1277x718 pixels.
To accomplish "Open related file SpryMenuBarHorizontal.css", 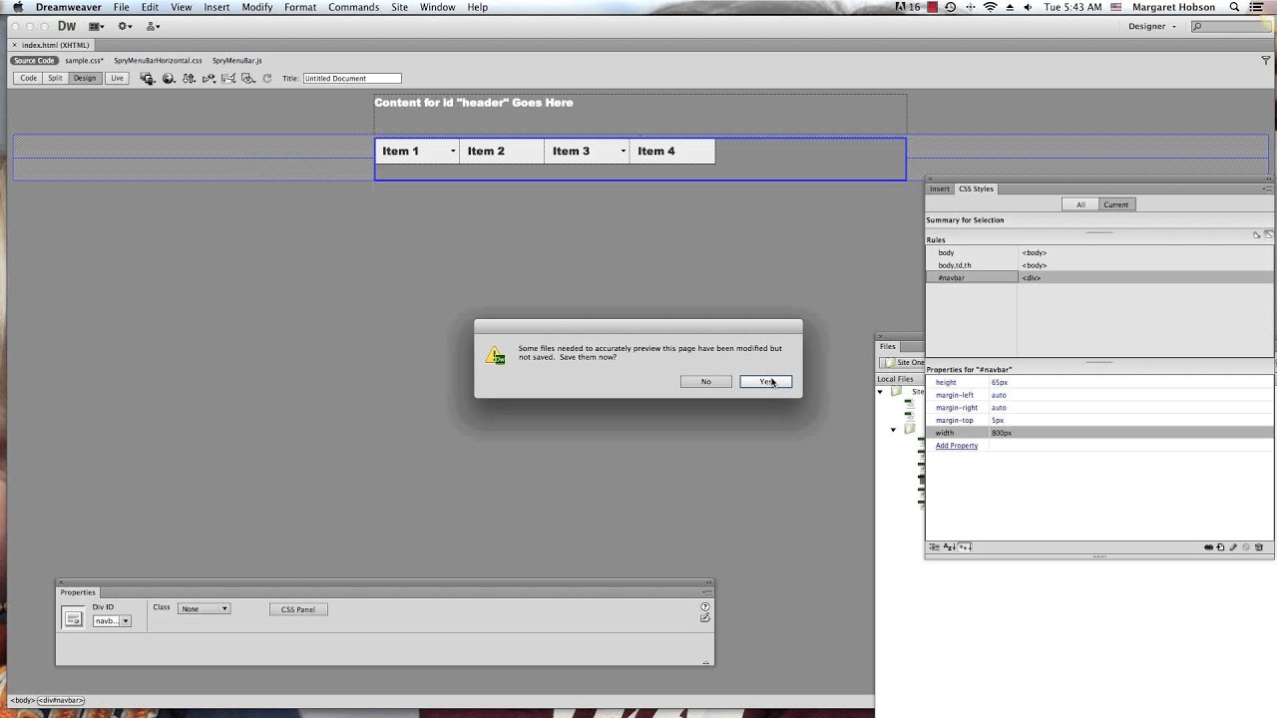I will 158,61.
